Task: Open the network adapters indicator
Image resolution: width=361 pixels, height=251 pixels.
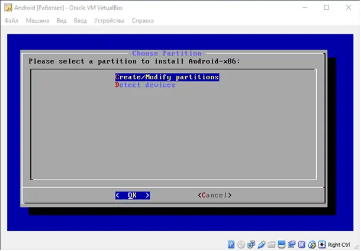Action: (x=252, y=244)
